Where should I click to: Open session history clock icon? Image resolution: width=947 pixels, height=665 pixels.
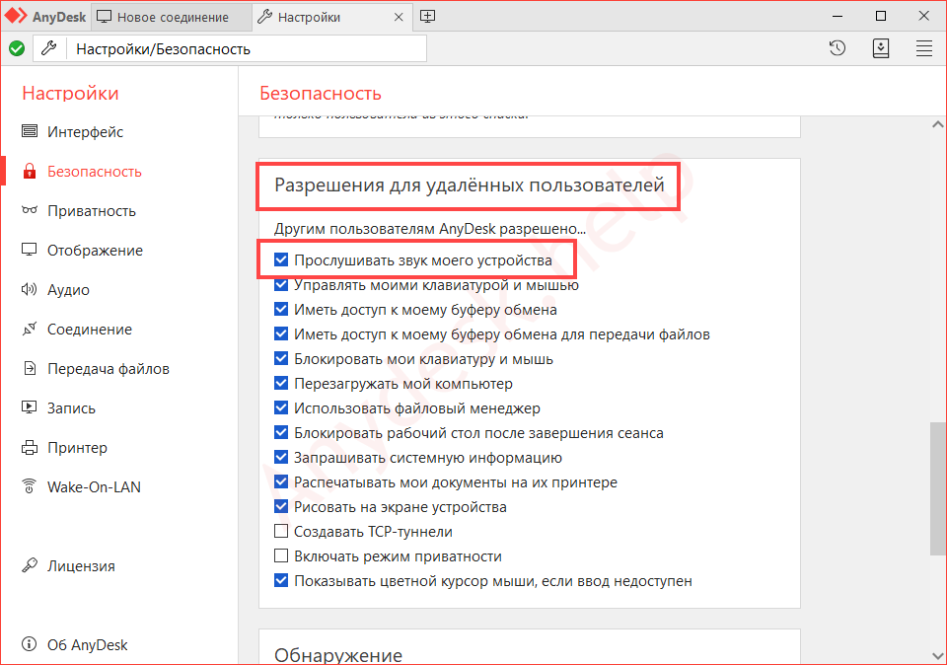(838, 48)
